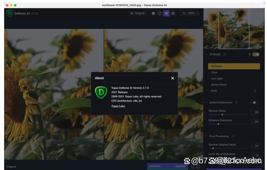Viewport: 267px width, 170px height.
Task: Open Model Preferences help info icon
Action: coord(236,102)
